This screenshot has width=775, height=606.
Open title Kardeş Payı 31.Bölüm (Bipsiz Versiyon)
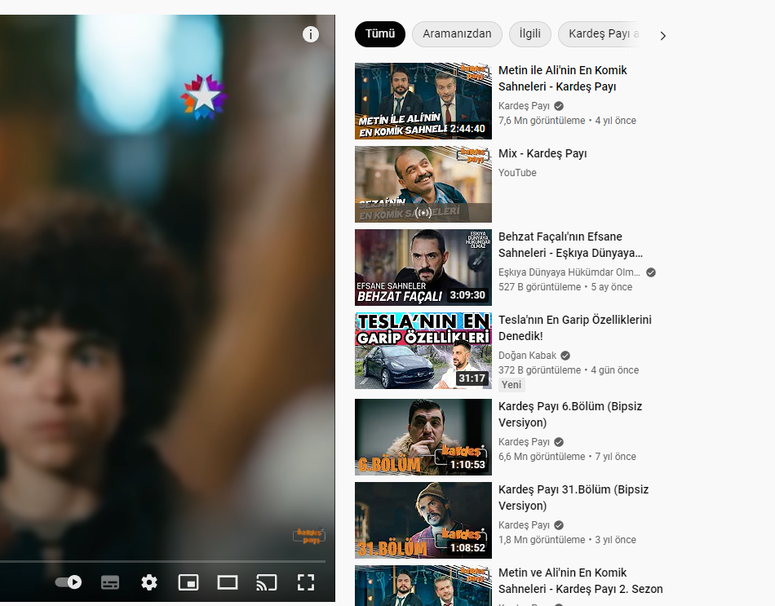[573, 498]
